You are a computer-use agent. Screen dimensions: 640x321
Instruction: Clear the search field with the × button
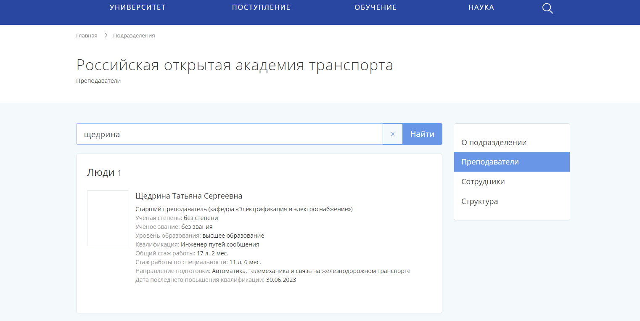(393, 134)
